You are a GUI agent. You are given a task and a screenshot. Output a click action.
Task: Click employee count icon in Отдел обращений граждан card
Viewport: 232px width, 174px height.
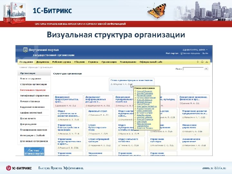pyautogui.click(x=107, y=145)
